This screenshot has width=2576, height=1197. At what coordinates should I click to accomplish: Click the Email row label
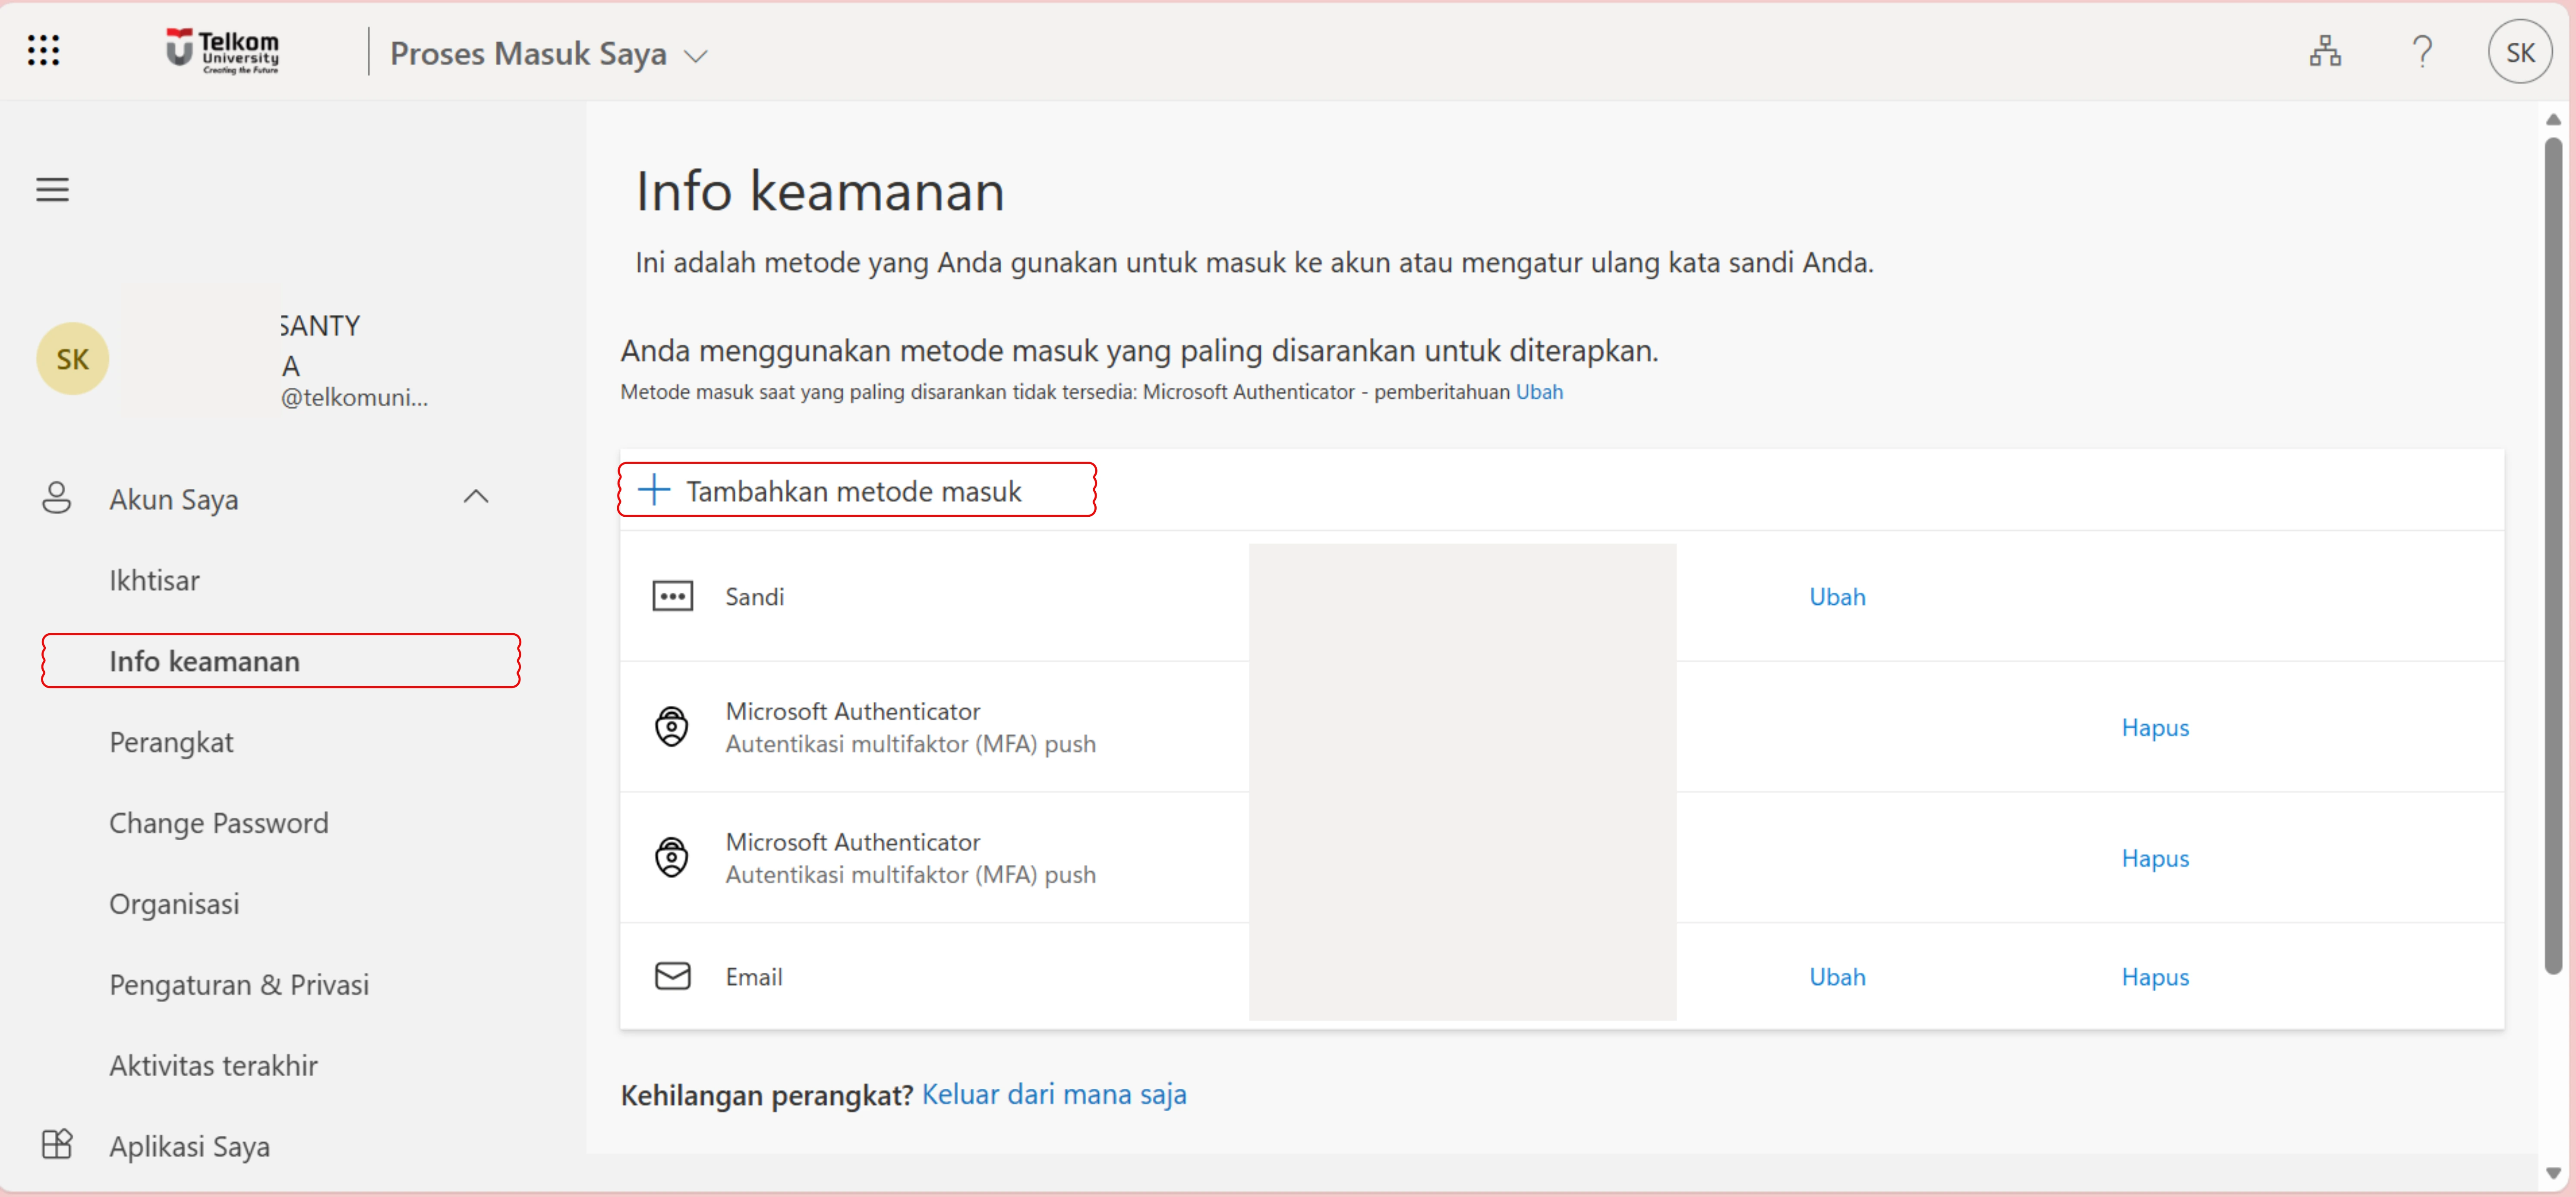[x=754, y=976]
